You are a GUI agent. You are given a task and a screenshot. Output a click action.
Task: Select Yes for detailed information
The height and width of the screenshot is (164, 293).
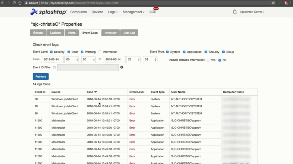pyautogui.click(x=208, y=60)
